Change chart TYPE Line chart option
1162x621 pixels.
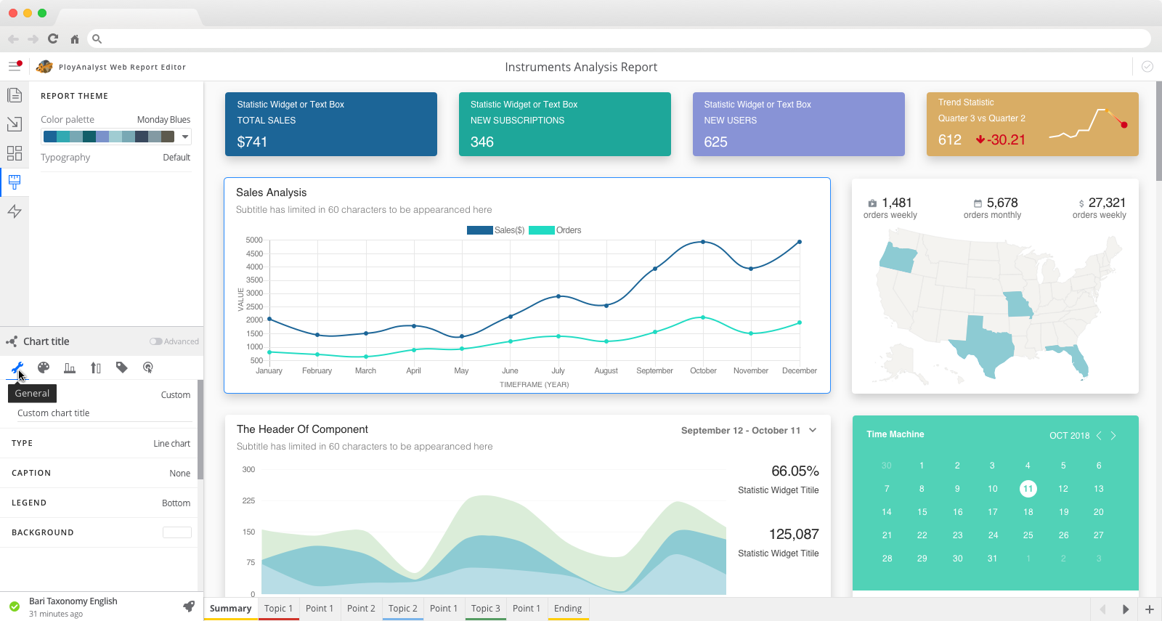(x=171, y=444)
